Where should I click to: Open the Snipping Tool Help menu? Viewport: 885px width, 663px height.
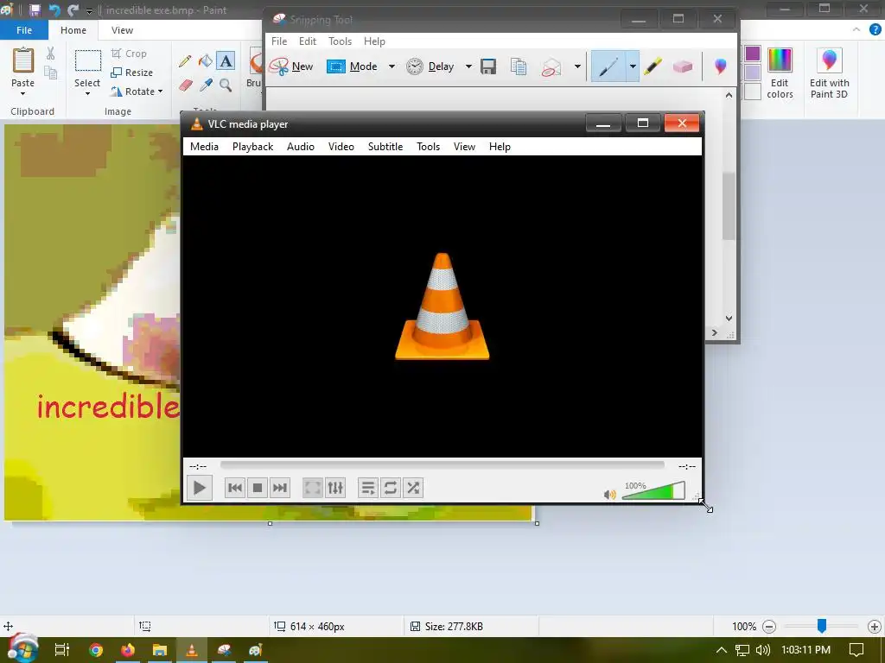(x=374, y=41)
